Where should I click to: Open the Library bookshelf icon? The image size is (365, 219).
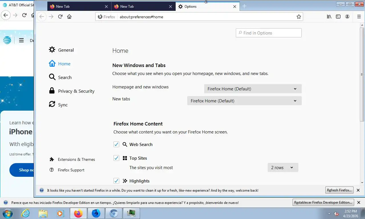pos(329,17)
